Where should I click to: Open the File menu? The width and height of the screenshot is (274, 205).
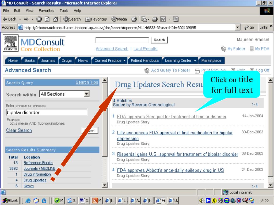pos(6,11)
